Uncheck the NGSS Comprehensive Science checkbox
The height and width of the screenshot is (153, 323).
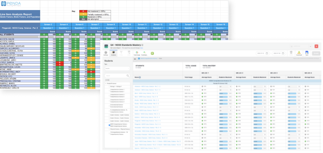(109, 125)
